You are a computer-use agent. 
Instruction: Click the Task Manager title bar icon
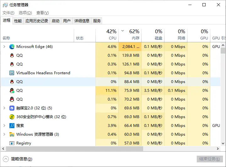pyautogui.click(x=5, y=5)
